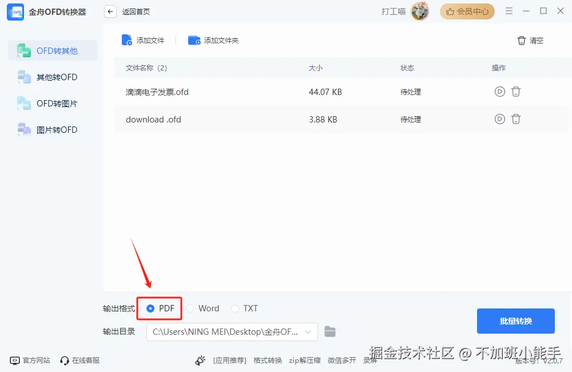This screenshot has width=572, height=372.
Task: Select Word output format
Action: click(203, 308)
